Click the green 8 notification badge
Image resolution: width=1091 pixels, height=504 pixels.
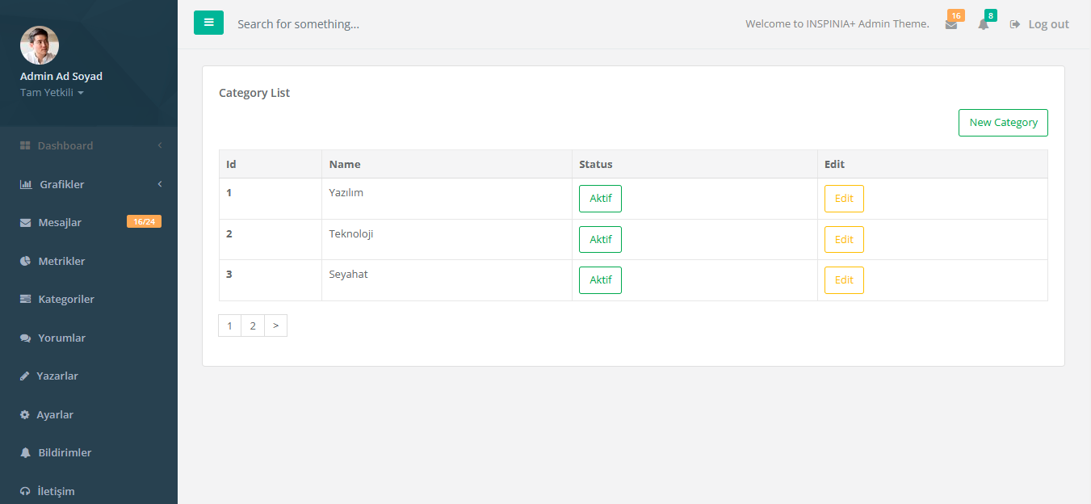(x=990, y=15)
